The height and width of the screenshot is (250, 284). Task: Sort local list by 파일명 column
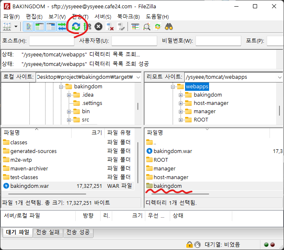36,133
